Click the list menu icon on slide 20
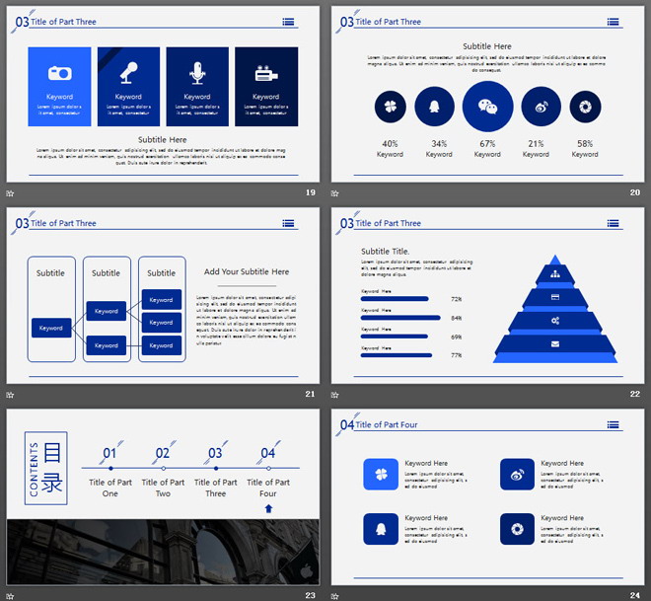 pyautogui.click(x=613, y=21)
